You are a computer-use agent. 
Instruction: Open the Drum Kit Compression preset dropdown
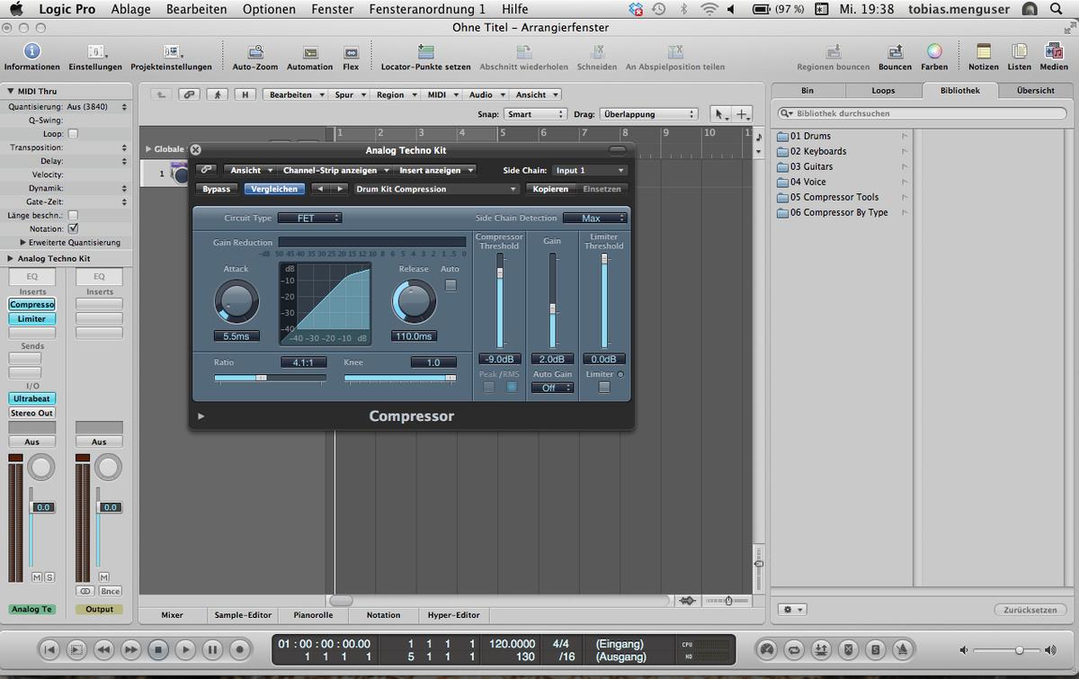(436, 189)
